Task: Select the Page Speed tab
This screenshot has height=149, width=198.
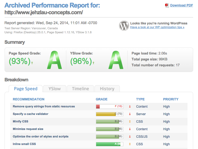Action: (x=26, y=89)
